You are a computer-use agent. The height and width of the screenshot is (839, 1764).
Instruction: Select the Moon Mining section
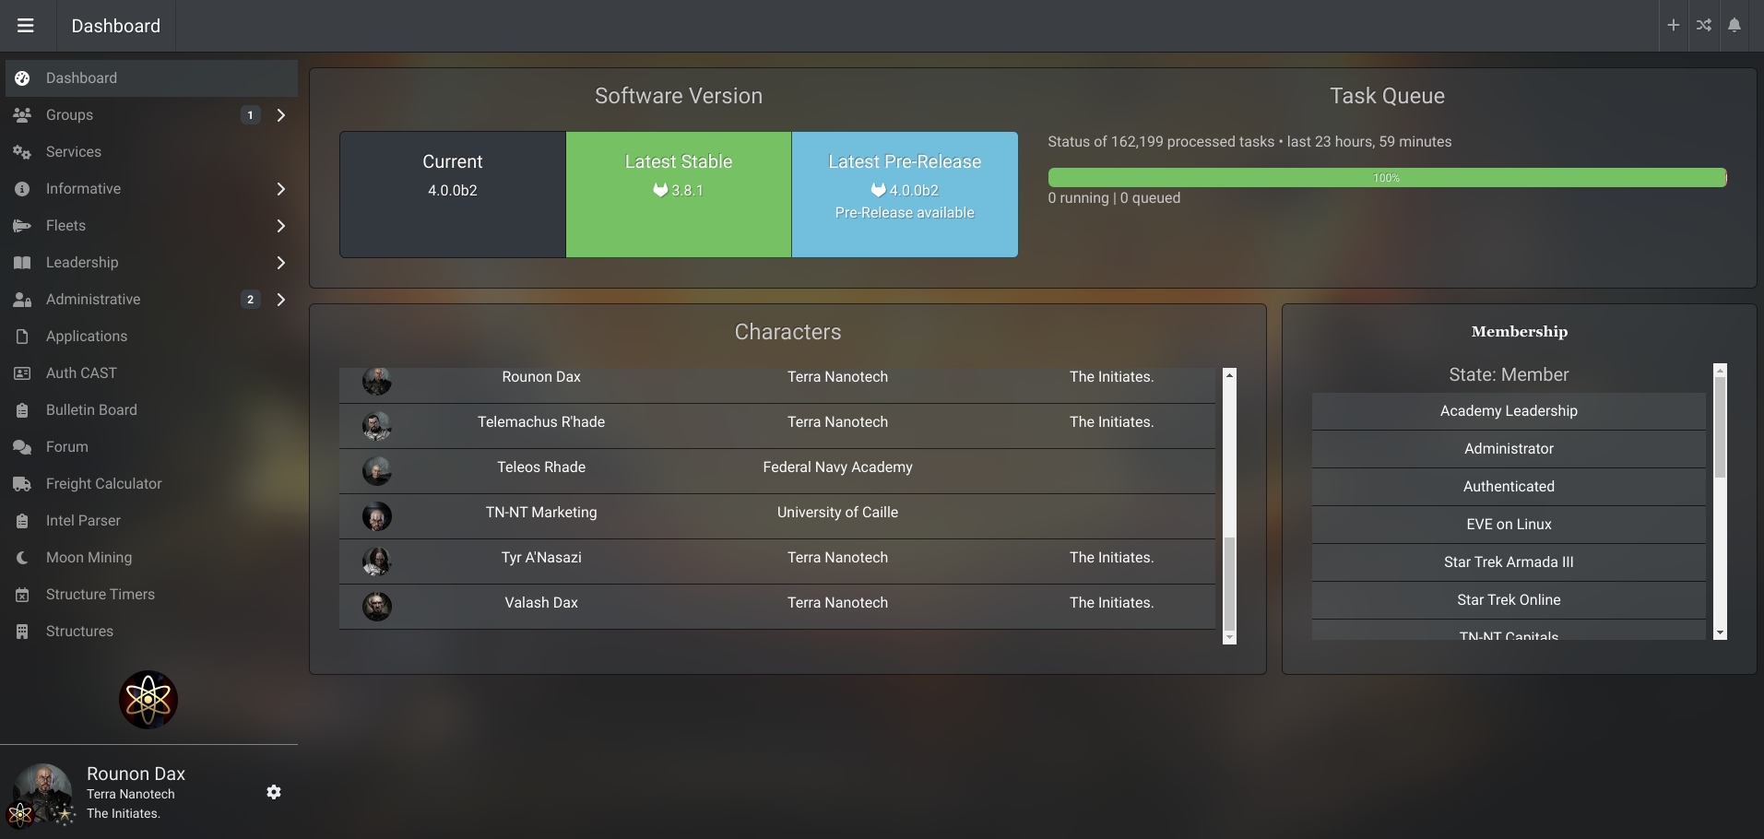tap(89, 558)
